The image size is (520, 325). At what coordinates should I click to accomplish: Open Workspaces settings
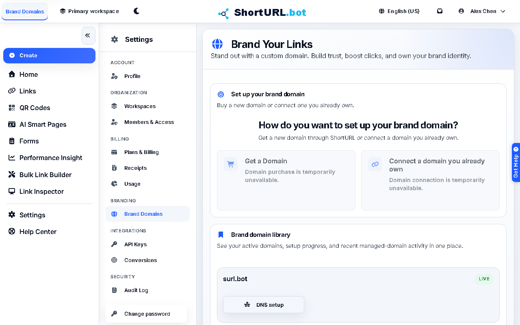click(147, 106)
